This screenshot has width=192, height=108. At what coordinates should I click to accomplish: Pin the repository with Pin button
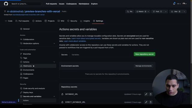click(x=130, y=11)
